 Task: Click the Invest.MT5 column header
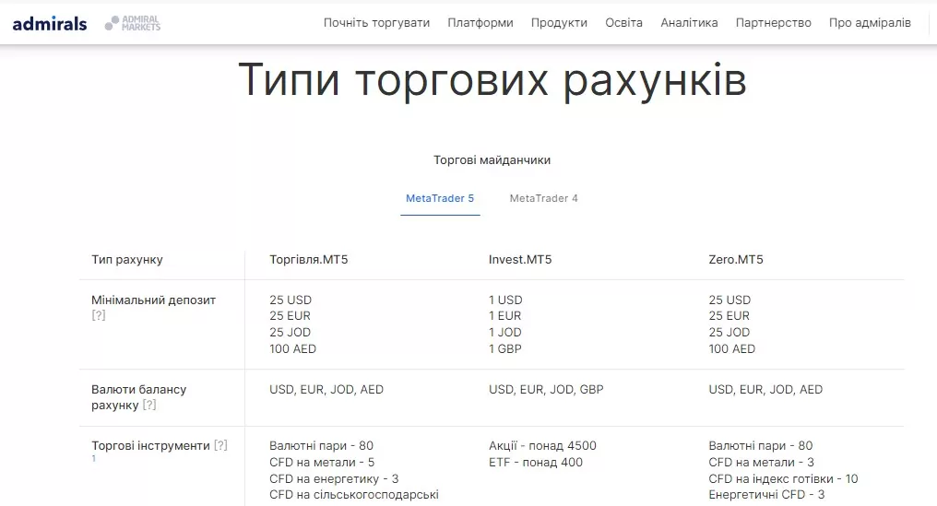520,260
